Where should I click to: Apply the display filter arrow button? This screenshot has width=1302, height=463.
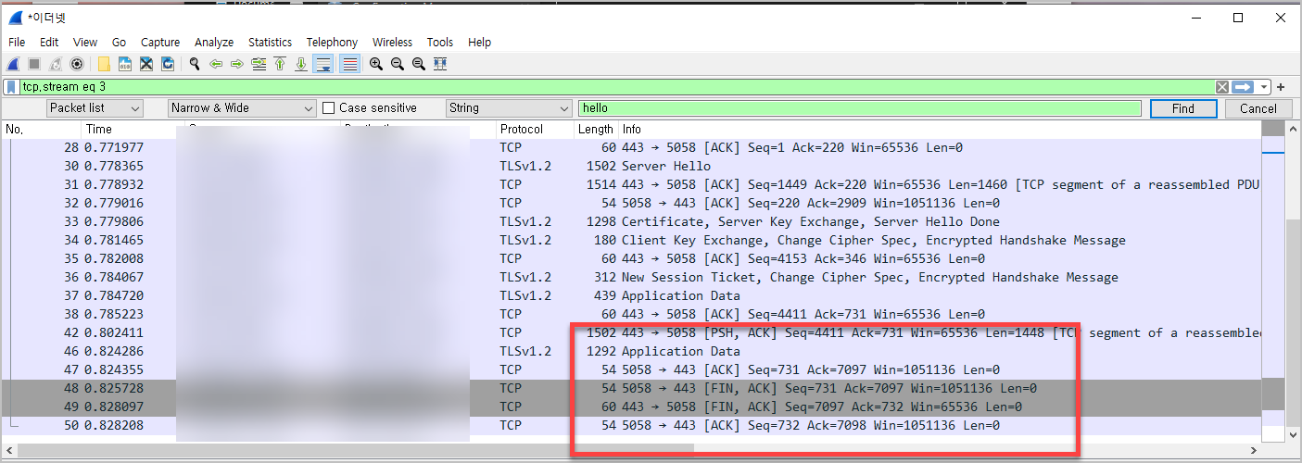tap(1243, 87)
